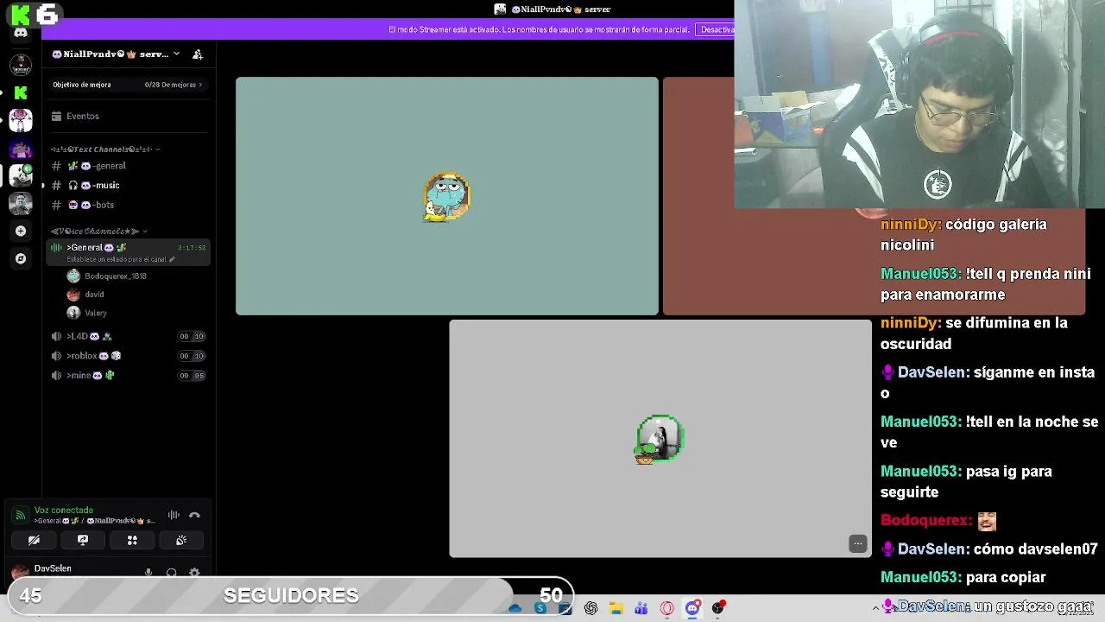Open the panda avatar server icon
1105x622 pixels.
pyautogui.click(x=21, y=175)
